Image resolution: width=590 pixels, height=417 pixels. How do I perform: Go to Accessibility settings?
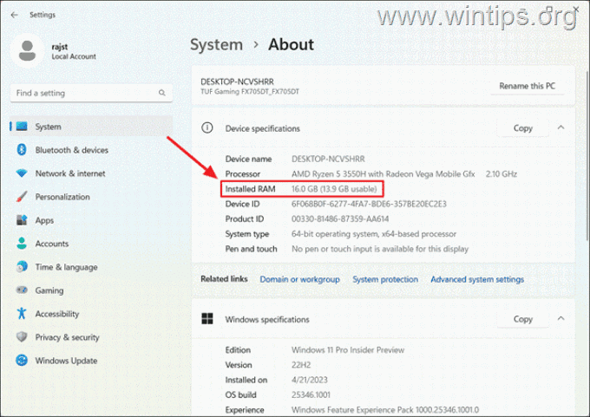tap(91, 313)
